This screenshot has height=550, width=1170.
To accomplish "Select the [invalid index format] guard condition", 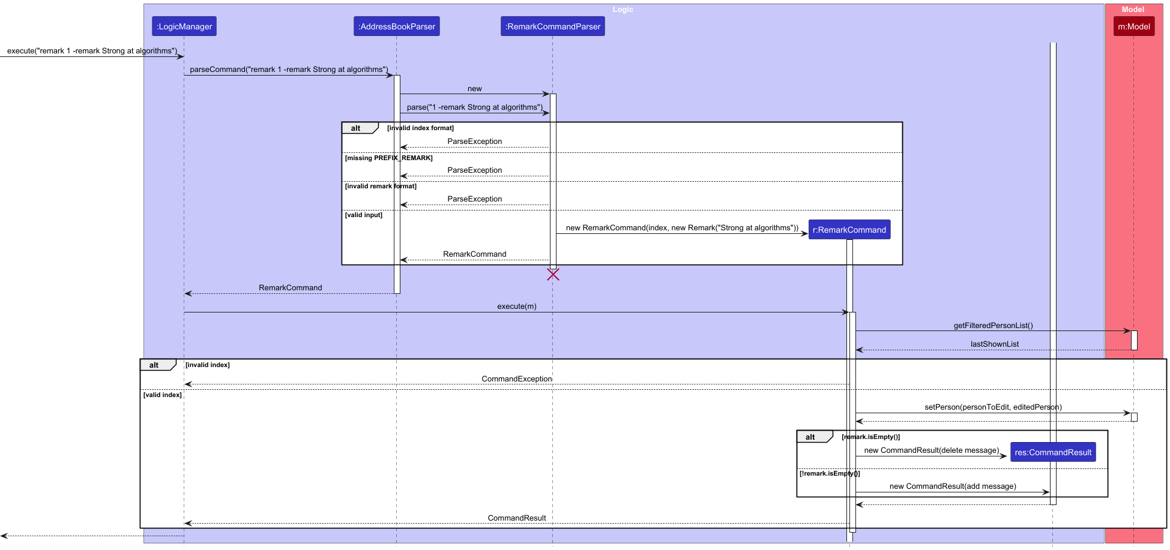I will click(x=420, y=128).
